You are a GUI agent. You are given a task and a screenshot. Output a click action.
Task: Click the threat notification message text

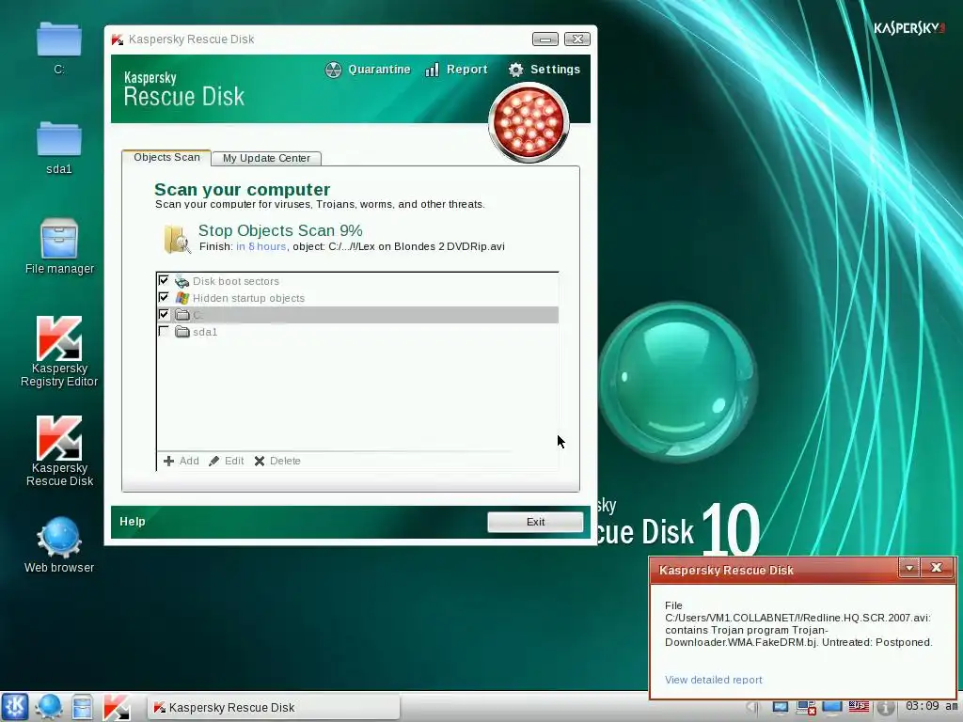click(x=798, y=624)
